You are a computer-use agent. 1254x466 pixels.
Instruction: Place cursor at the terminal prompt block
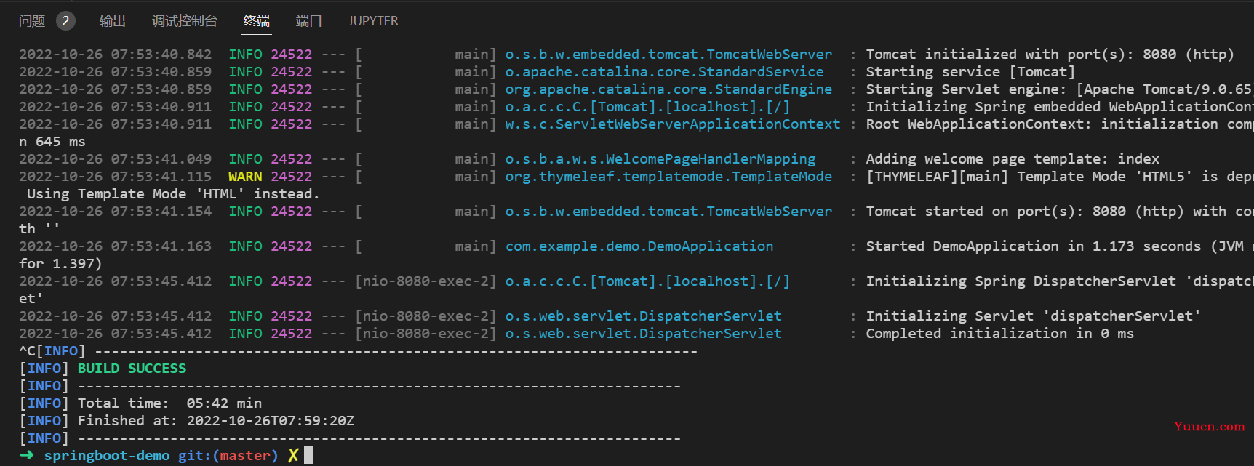coord(308,455)
